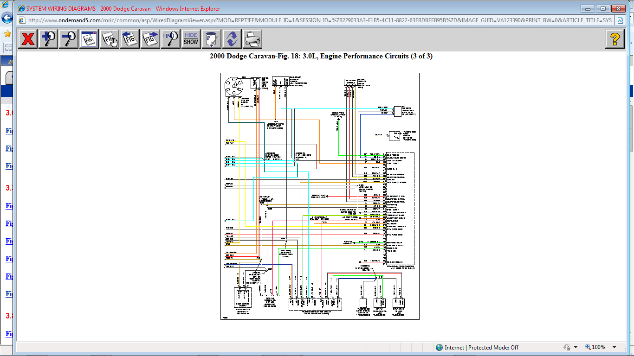Open Quick Tabs in the background window
The height and width of the screenshot is (356, 634).
coord(8,47)
